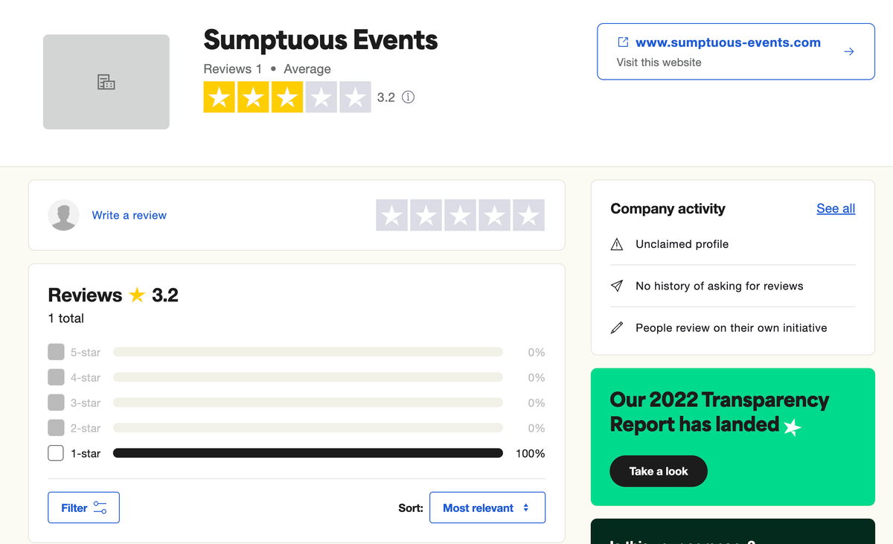Click the profile avatar beside 'Write a review'

pyautogui.click(x=63, y=215)
